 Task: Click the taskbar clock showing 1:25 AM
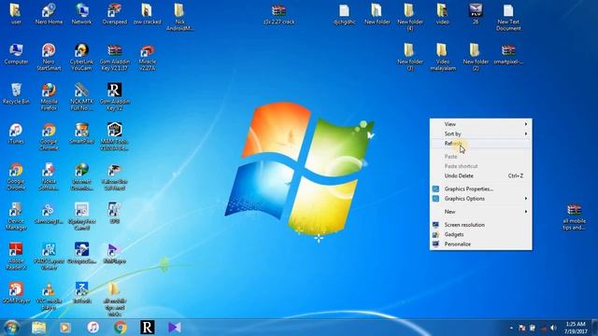[x=576, y=328]
